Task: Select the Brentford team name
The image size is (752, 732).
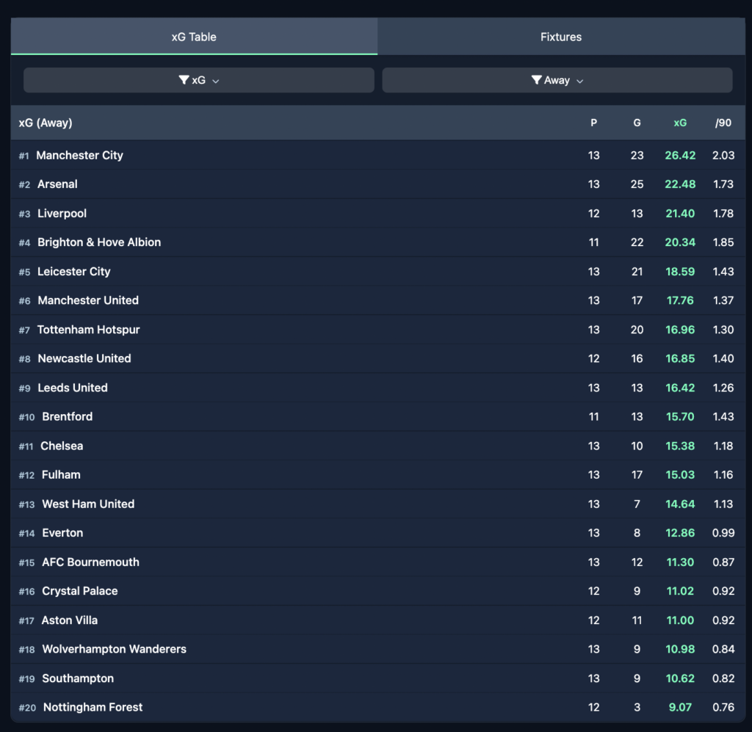Action: point(67,416)
